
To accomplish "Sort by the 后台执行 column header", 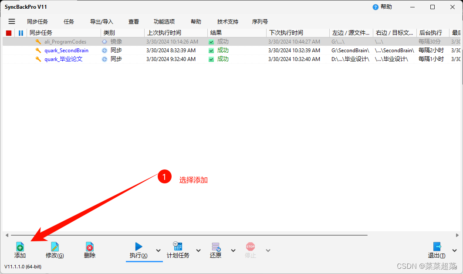I will [x=433, y=33].
